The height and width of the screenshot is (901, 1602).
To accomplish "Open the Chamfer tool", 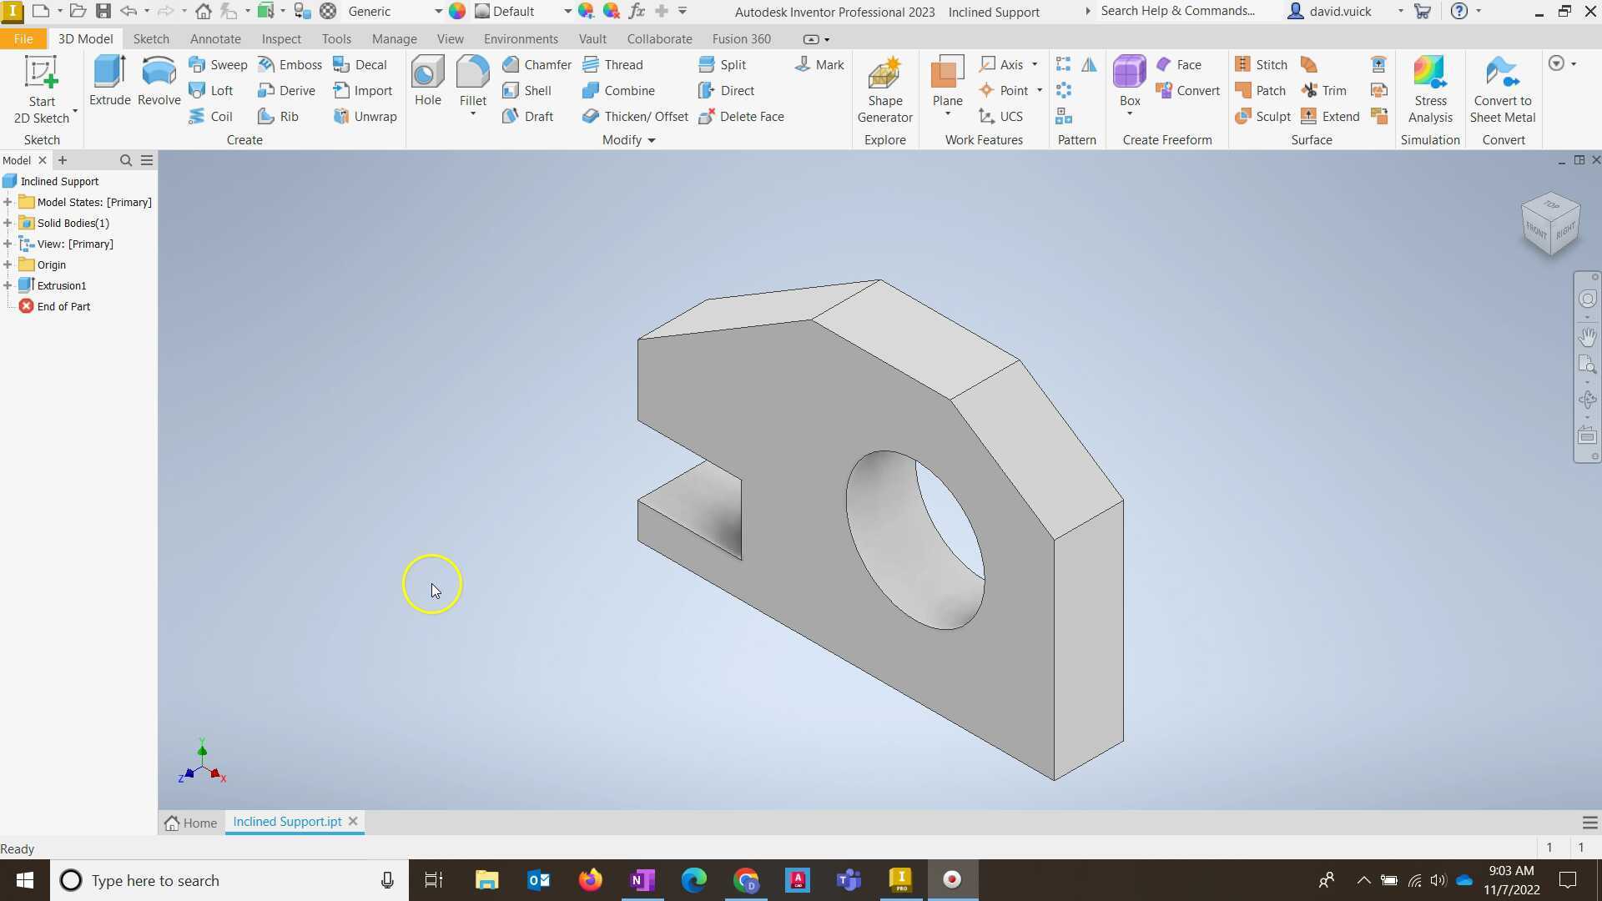I will click(537, 64).
